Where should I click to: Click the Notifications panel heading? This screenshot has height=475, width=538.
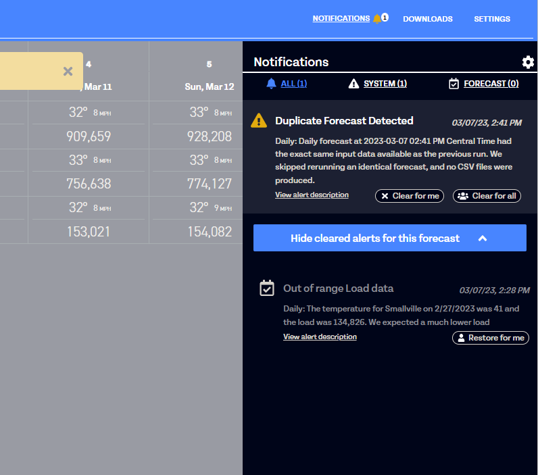coord(291,62)
